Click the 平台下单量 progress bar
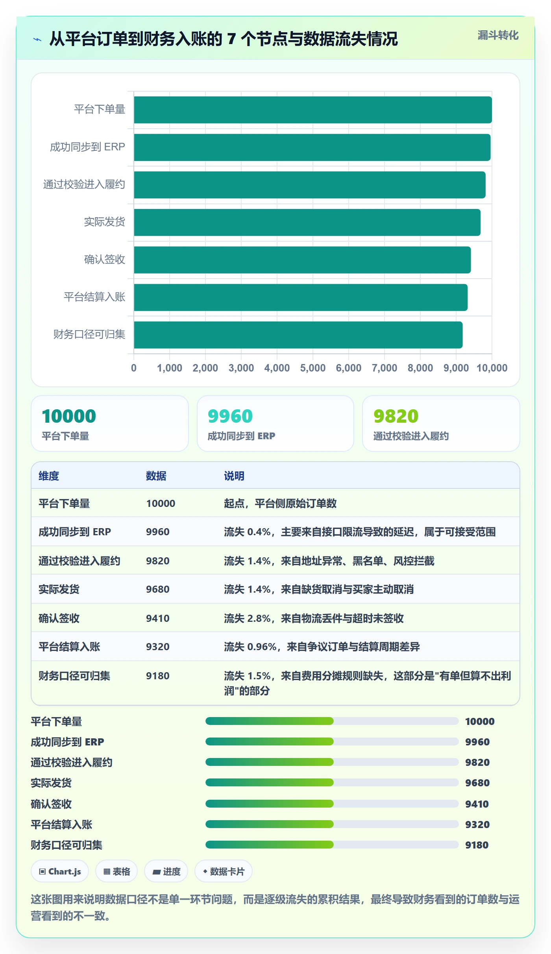 tap(332, 721)
